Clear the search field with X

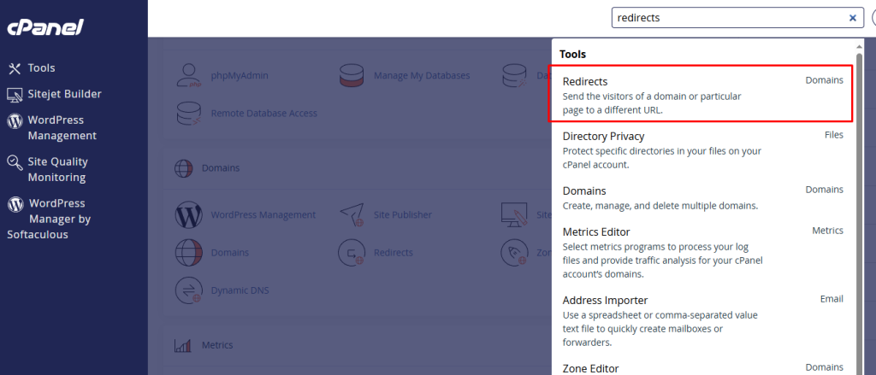pos(852,18)
